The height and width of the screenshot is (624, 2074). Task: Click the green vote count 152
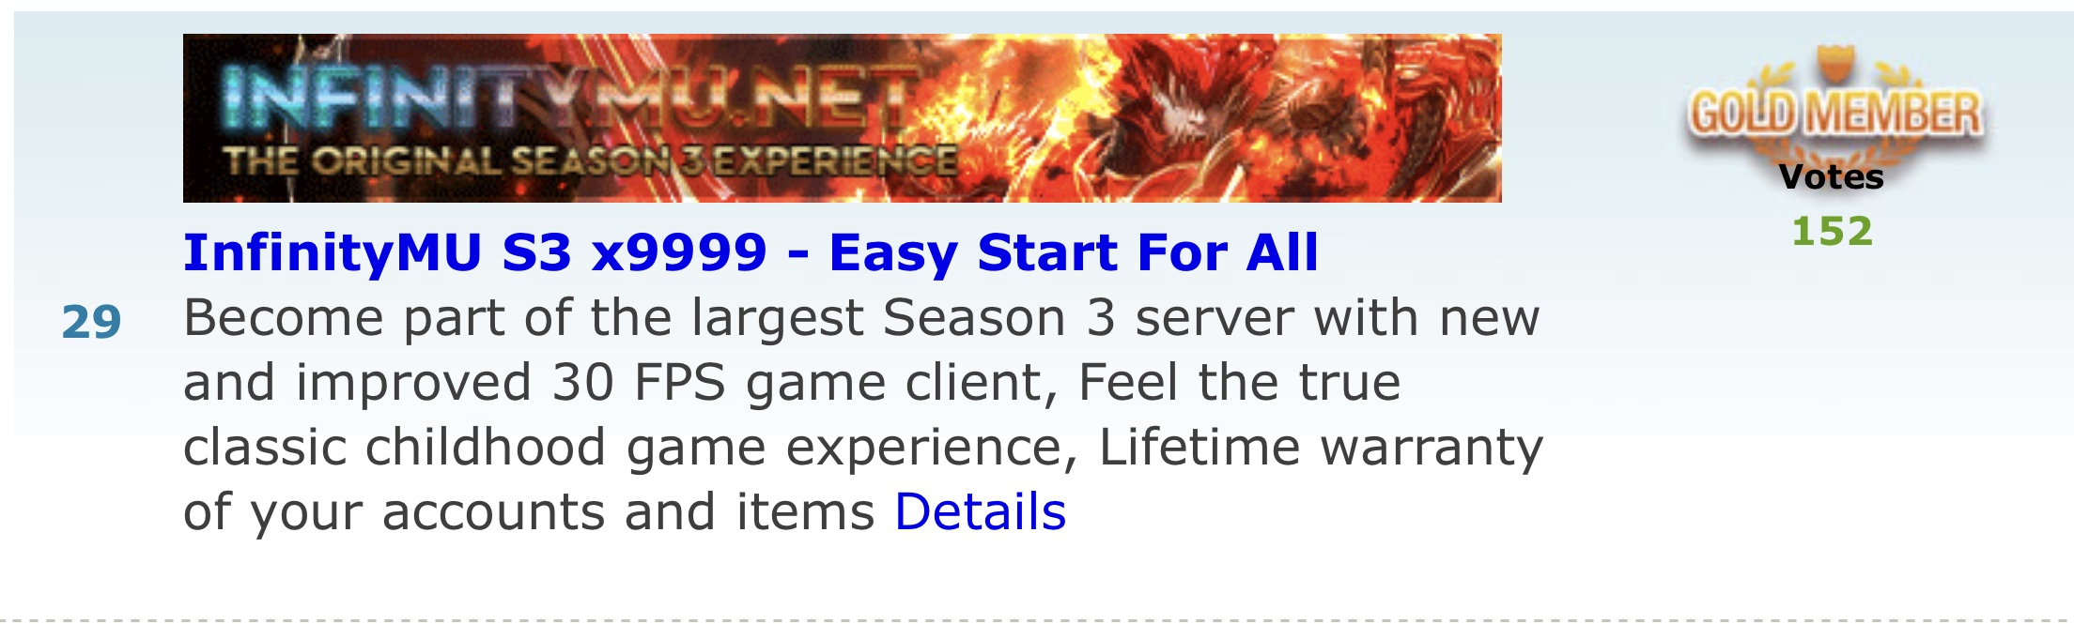point(1832,232)
